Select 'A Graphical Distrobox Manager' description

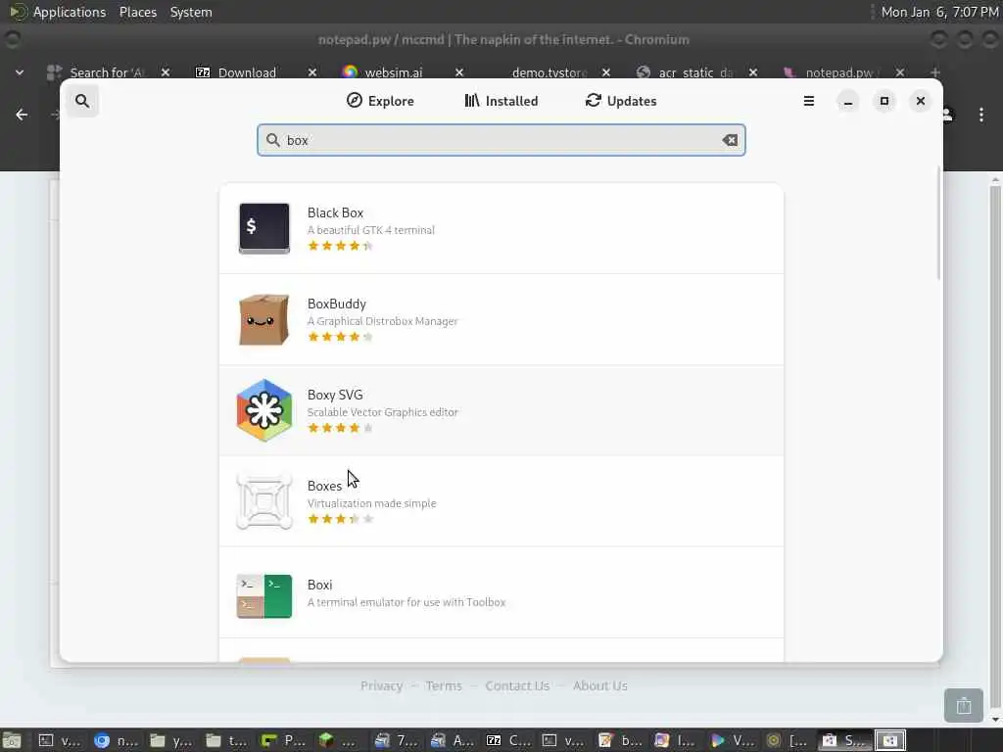coord(383,321)
